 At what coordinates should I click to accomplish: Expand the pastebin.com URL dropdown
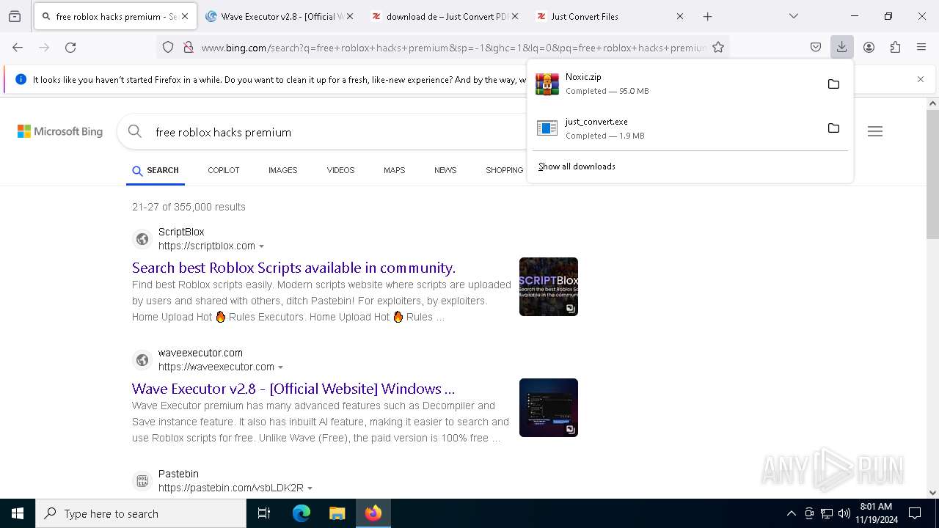point(310,488)
